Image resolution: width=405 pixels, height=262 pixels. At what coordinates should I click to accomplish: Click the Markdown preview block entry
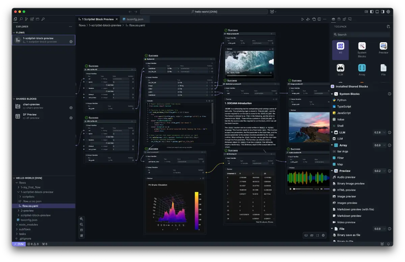(x=349, y=216)
